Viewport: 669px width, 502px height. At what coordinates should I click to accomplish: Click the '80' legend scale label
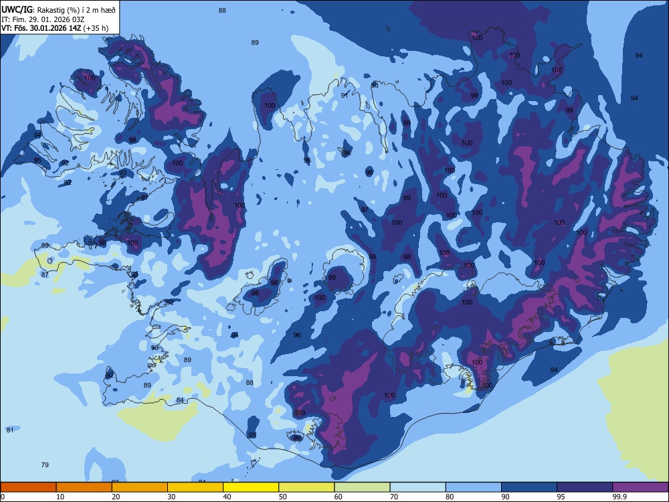pyautogui.click(x=450, y=497)
